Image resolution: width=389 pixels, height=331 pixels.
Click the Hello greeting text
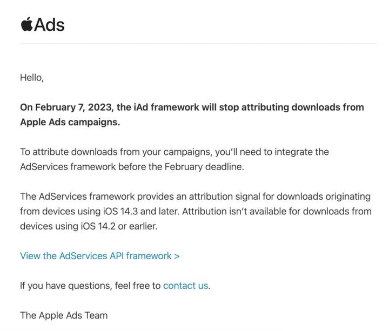[31, 78]
